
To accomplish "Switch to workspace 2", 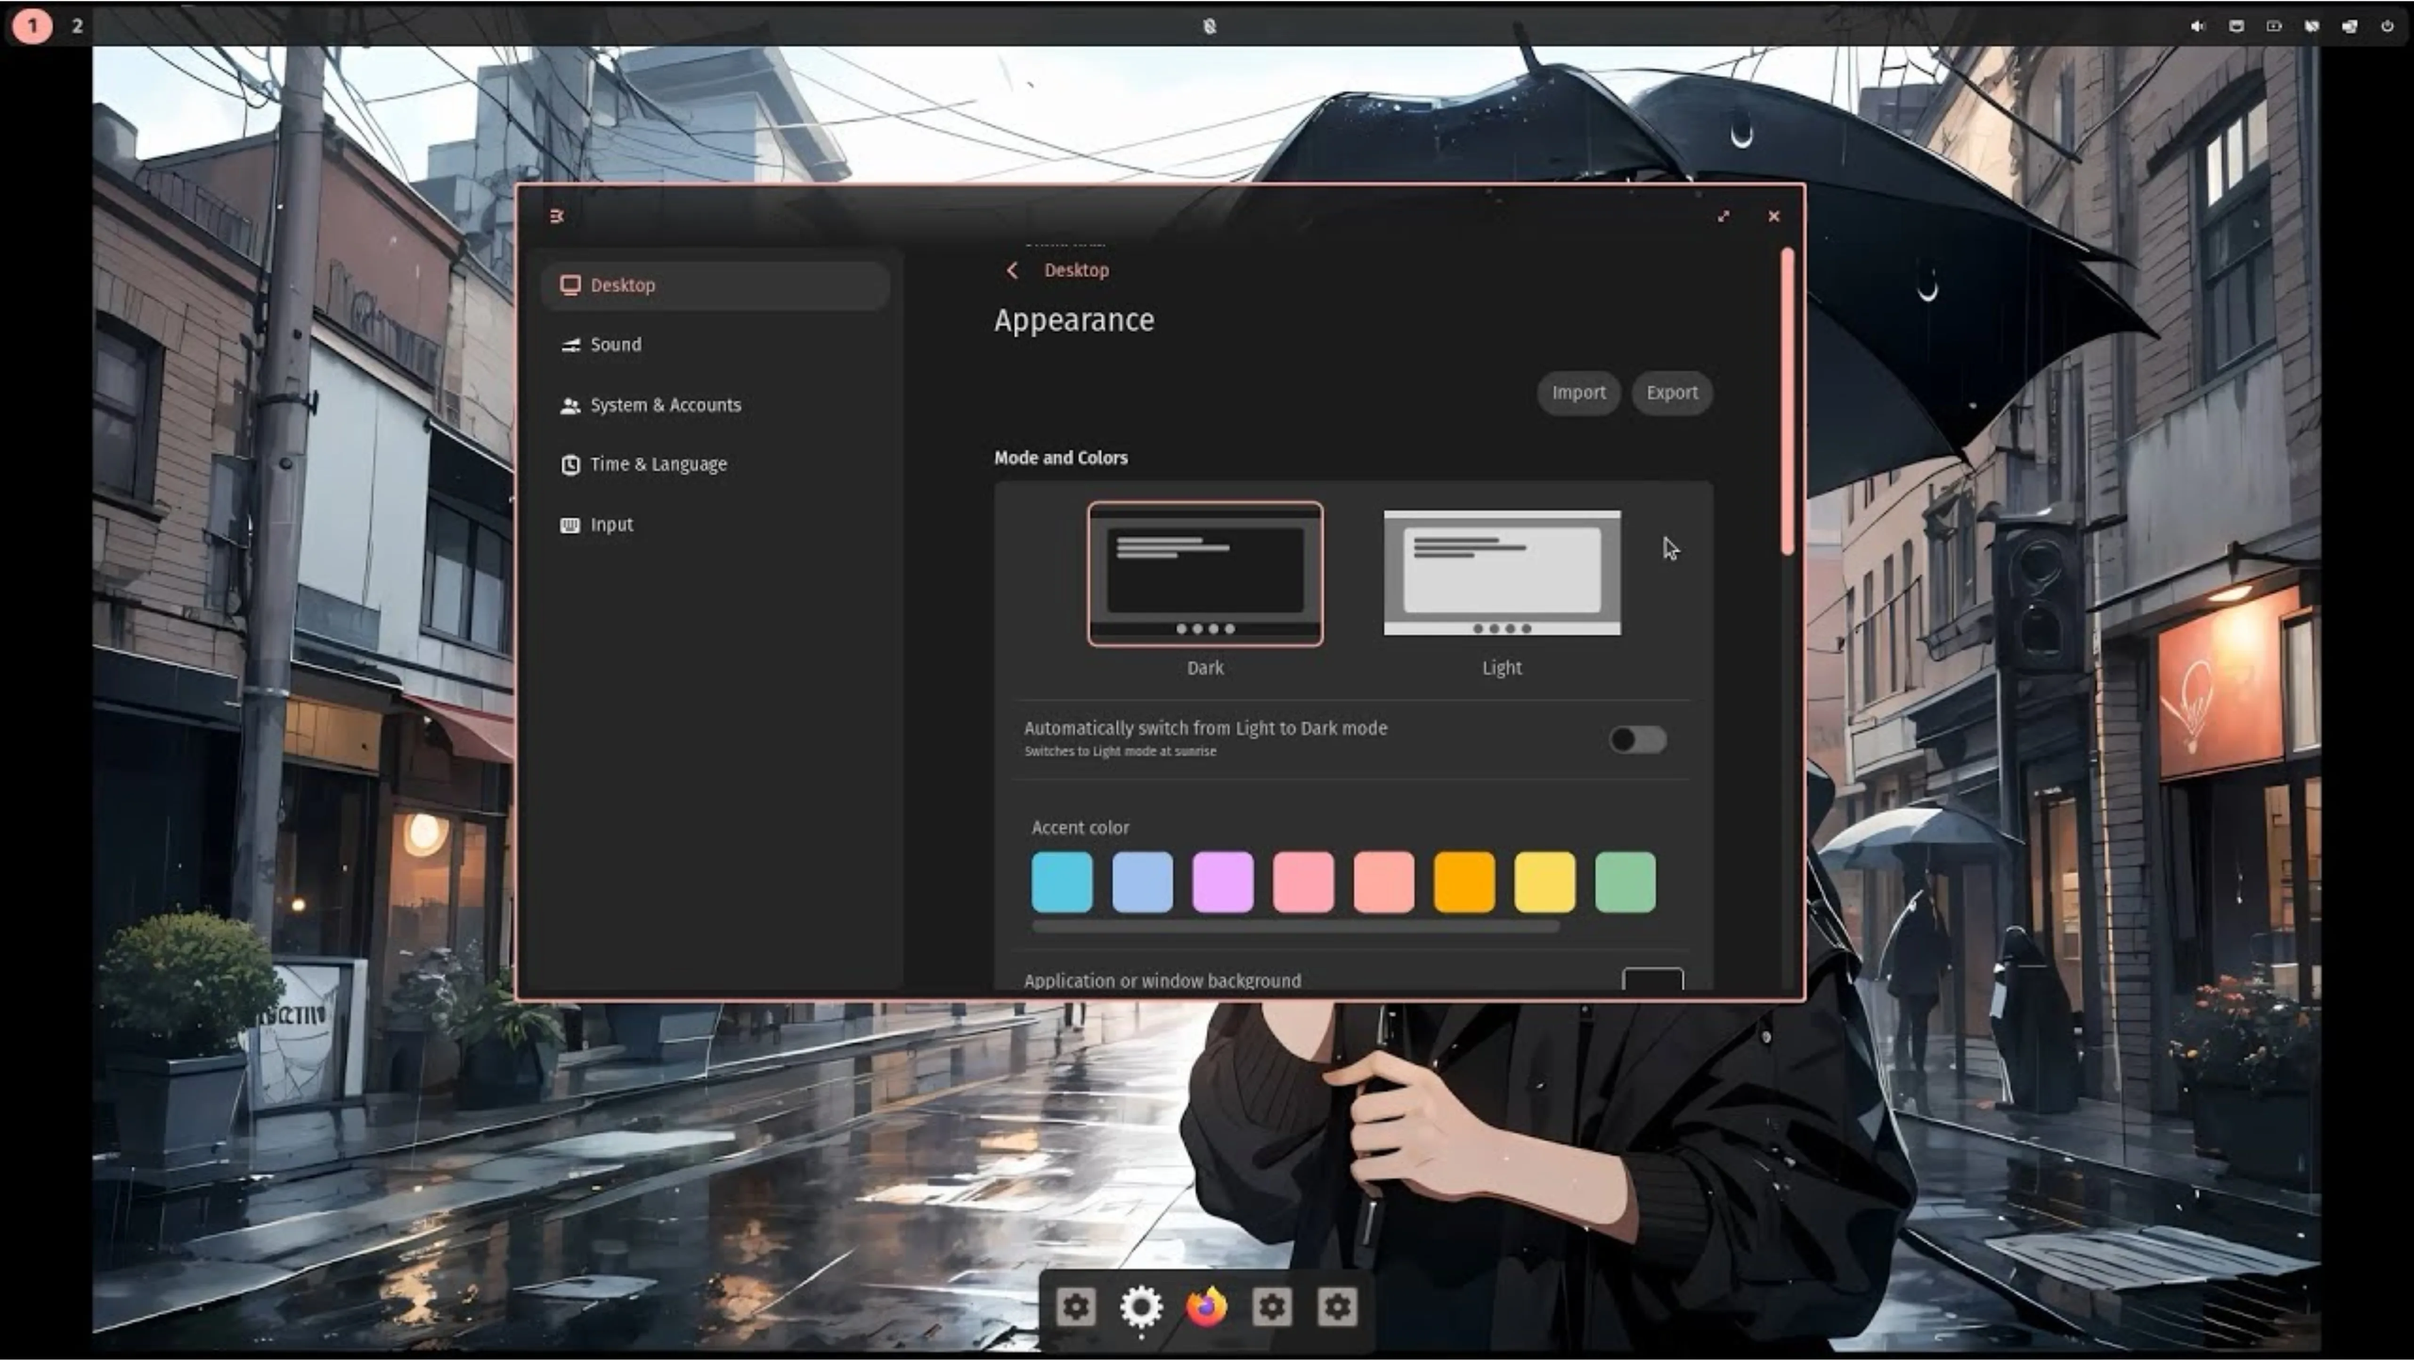I will click(77, 25).
